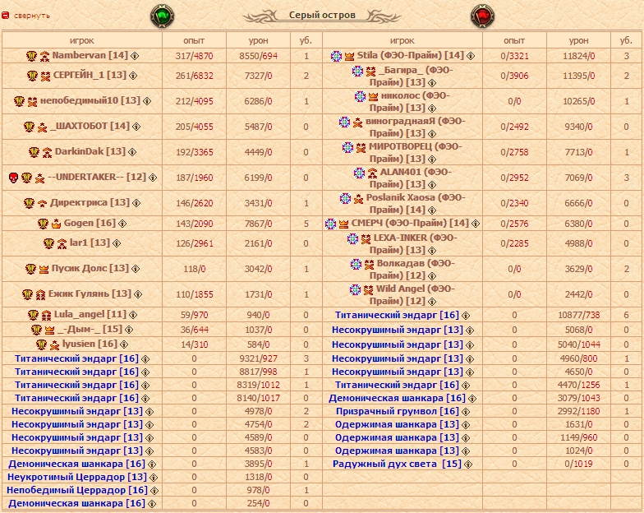
Task: Click experience value 0/2285 for LEXA-INKER
Action: (514, 243)
